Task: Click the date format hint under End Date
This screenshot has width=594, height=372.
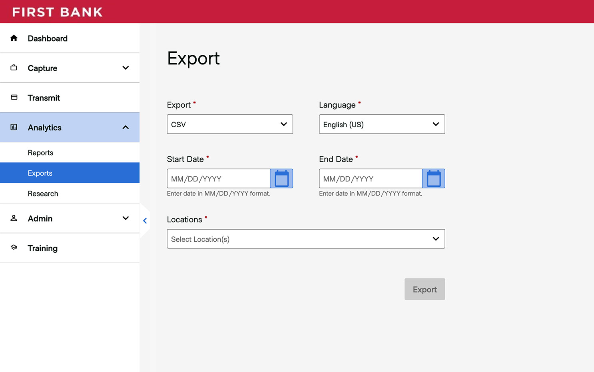Action: 371,194
